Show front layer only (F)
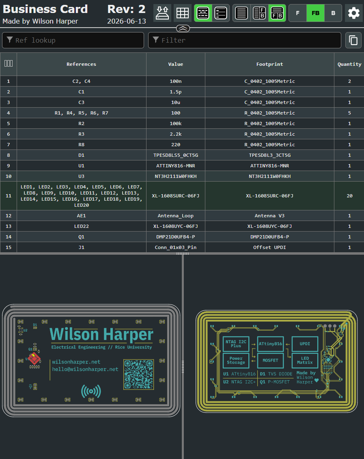This screenshot has width=364, height=459. [297, 13]
